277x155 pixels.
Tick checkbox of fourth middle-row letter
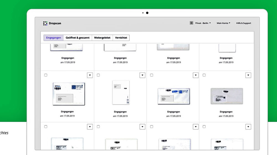pos(204,75)
